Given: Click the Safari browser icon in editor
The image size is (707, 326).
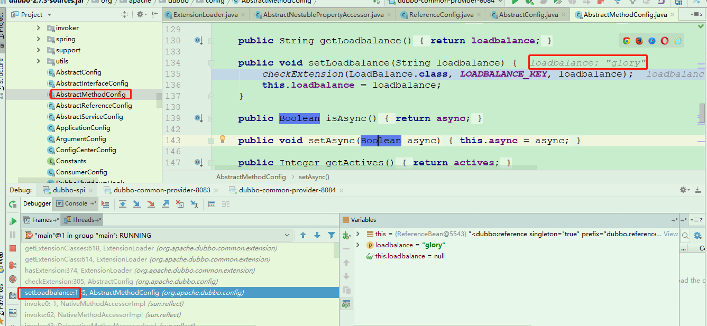Looking at the screenshot, I should click(652, 41).
